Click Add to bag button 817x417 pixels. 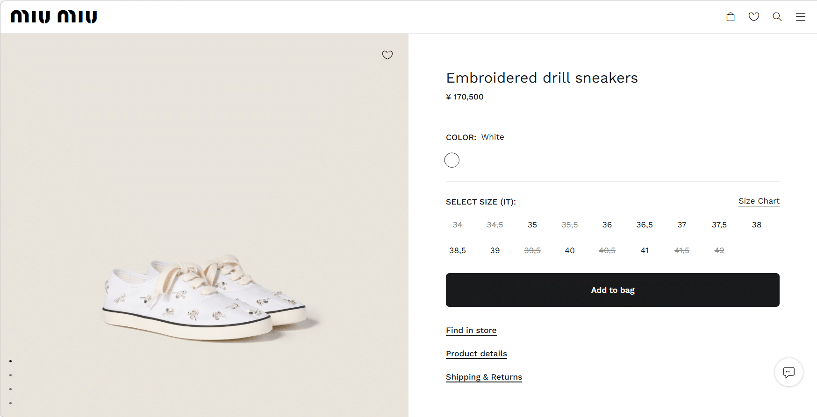click(x=613, y=290)
